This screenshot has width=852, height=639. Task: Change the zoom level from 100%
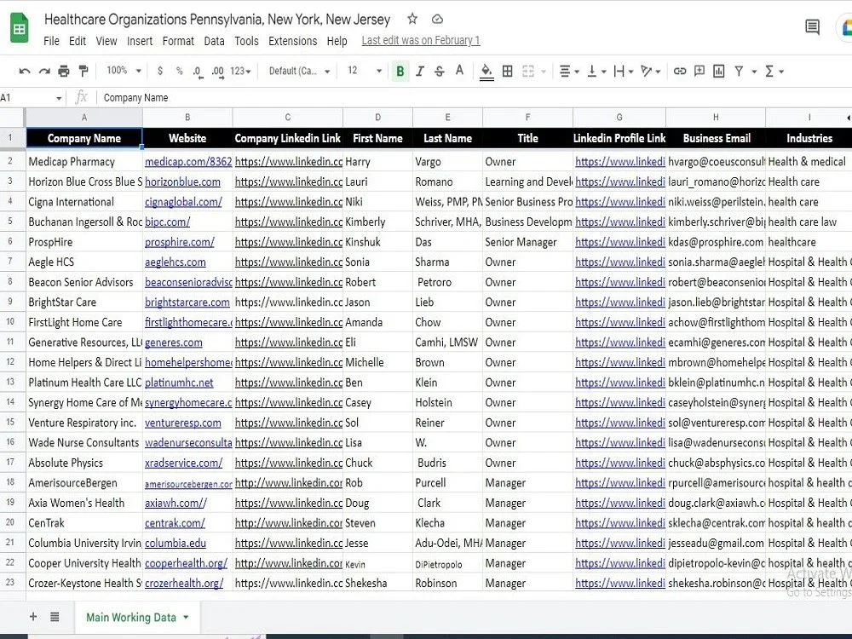pyautogui.click(x=124, y=71)
